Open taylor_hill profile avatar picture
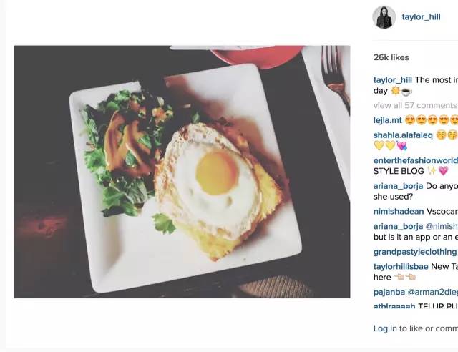 pos(384,17)
